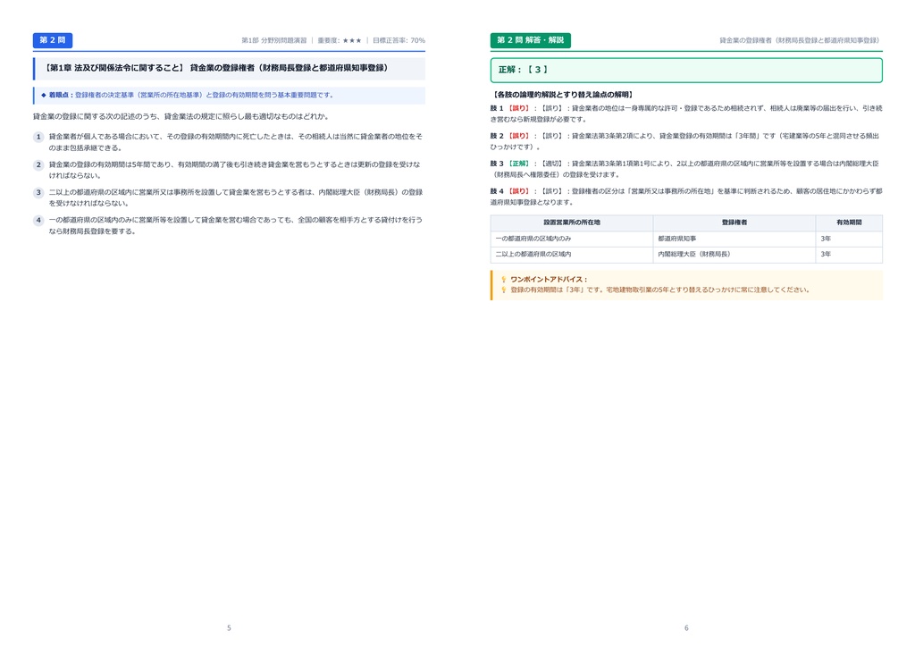This screenshot has width=915, height=647.
Task: Click choice 1 text about 相続人 inheriting
Action: click(235, 142)
